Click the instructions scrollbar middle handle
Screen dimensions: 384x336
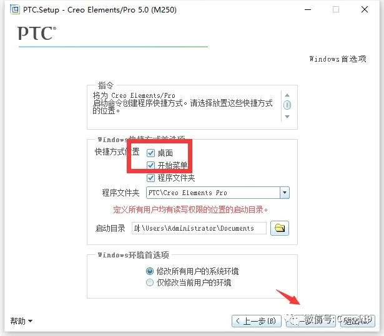pyautogui.click(x=287, y=105)
